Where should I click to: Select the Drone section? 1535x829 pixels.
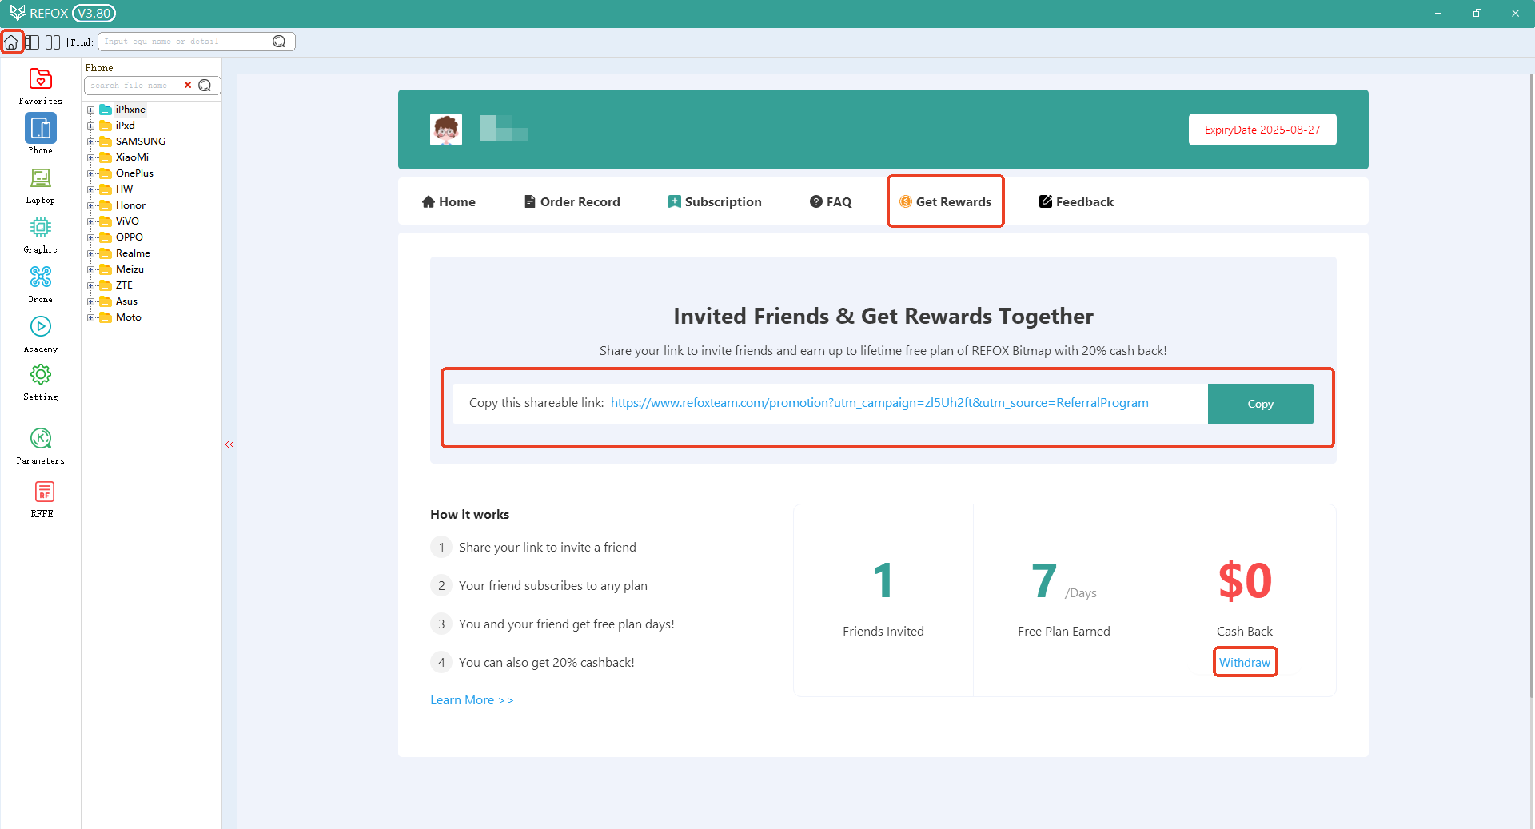[x=40, y=282]
